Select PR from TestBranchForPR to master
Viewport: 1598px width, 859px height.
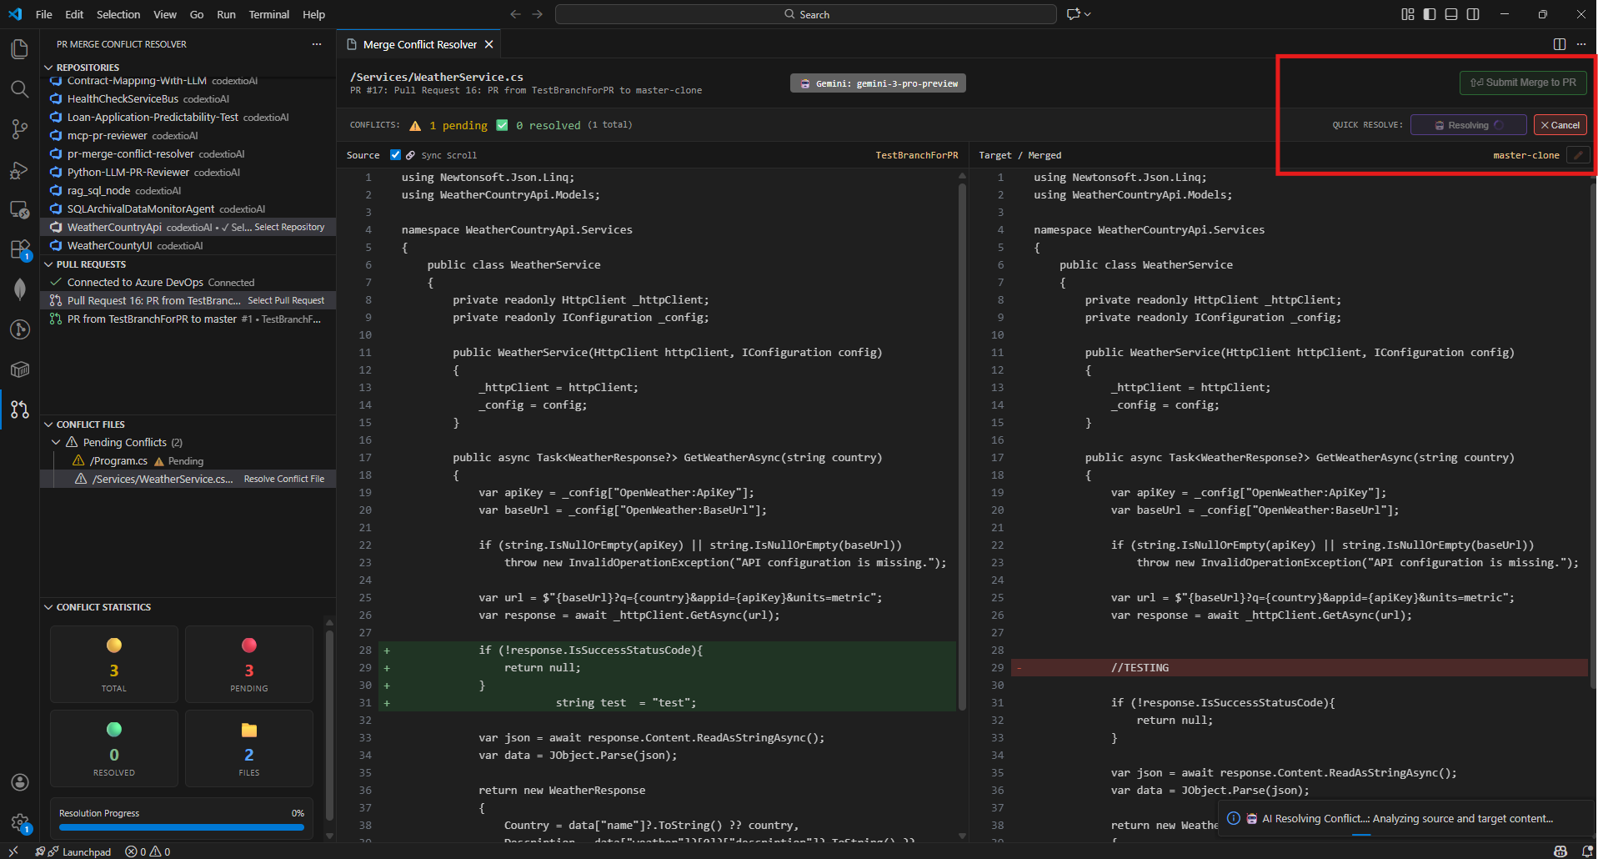[x=188, y=319]
